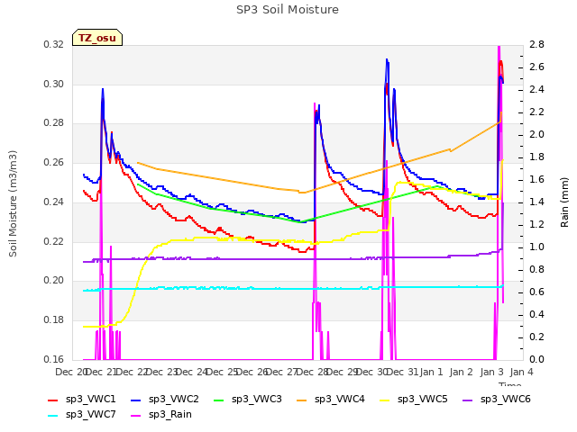Screen dimensions: 577x432
Task: Click the Jan 3 date tick label
Action: coord(491,373)
